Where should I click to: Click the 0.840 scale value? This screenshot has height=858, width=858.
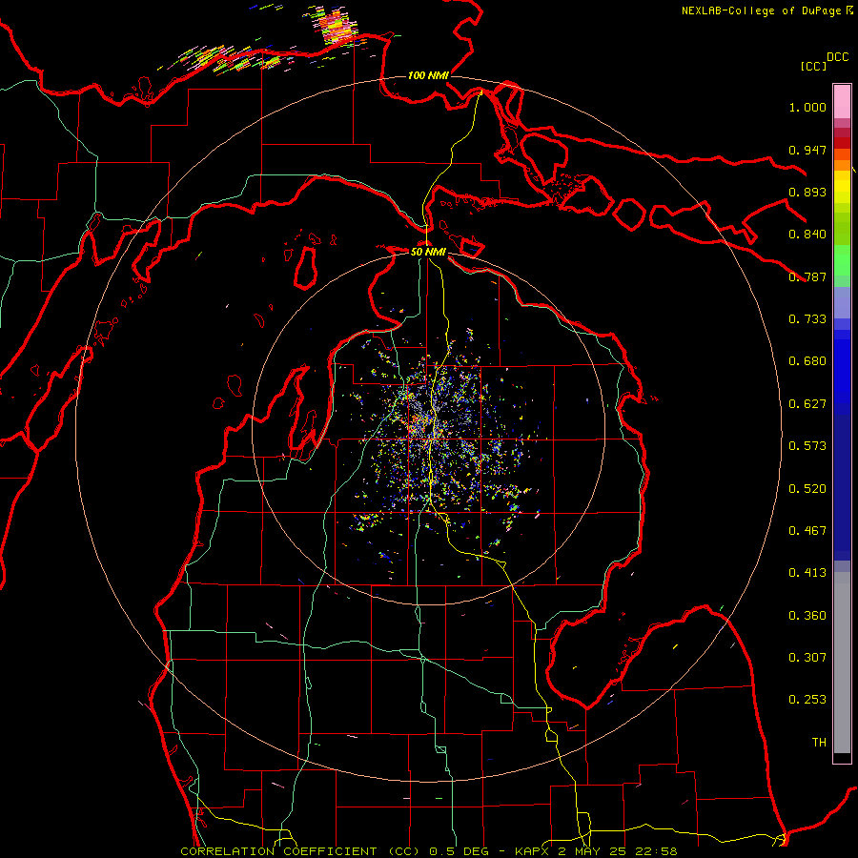tap(807, 235)
